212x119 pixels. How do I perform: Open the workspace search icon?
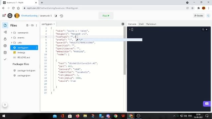(208, 16)
